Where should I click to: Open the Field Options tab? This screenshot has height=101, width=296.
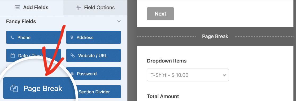click(95, 7)
